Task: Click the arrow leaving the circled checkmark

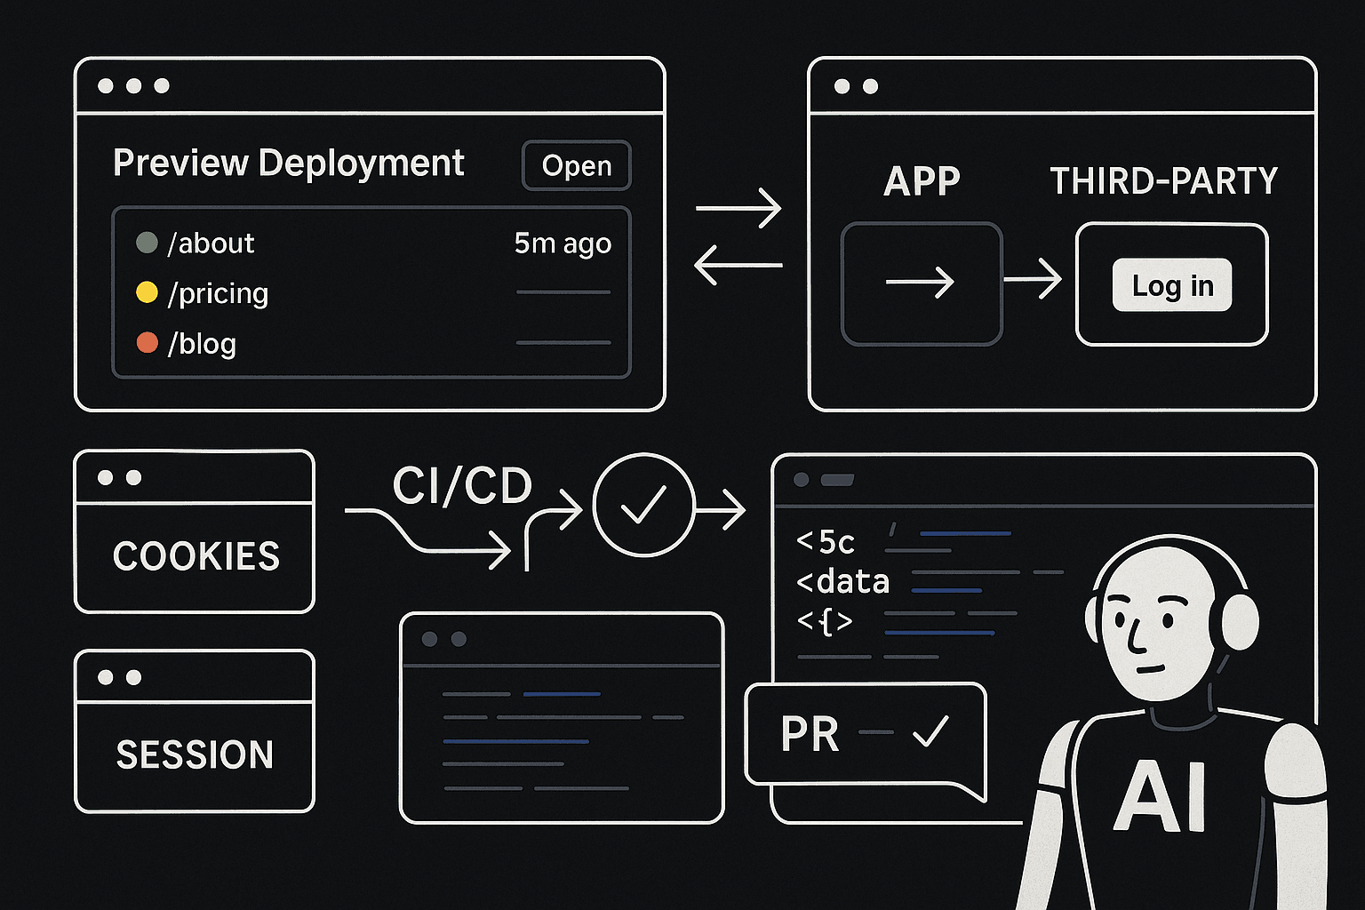Action: (x=721, y=510)
